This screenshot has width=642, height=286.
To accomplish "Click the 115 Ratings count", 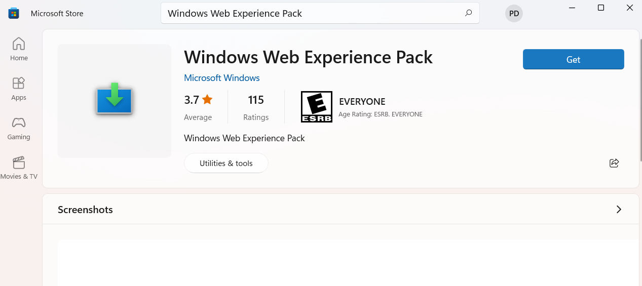I will pyautogui.click(x=256, y=107).
